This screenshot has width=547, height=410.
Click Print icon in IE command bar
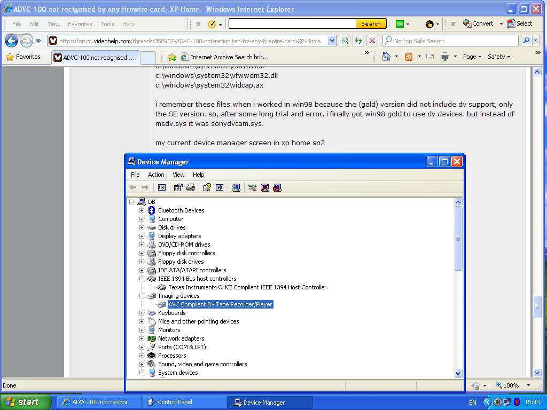(445, 57)
